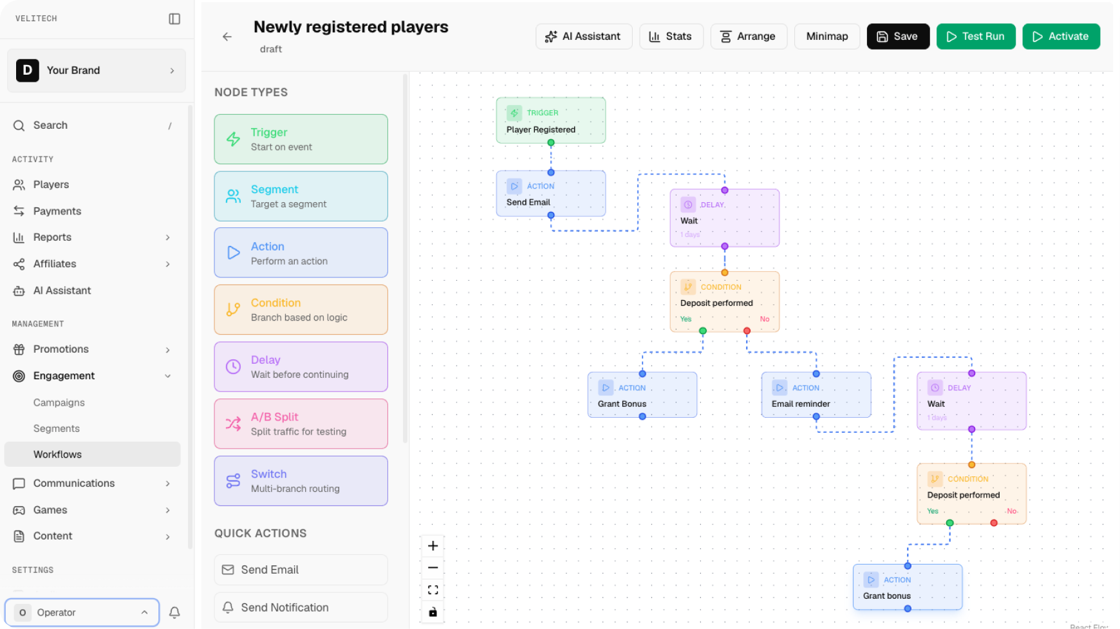Open the AI Assistant toolbar button

coord(584,37)
